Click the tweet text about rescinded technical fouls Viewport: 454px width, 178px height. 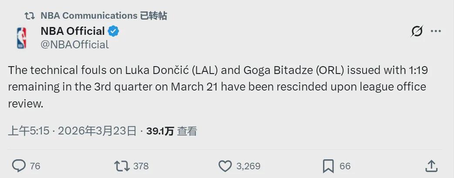click(x=217, y=87)
